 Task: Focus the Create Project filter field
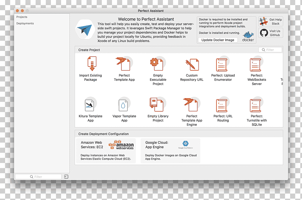click(270, 50)
